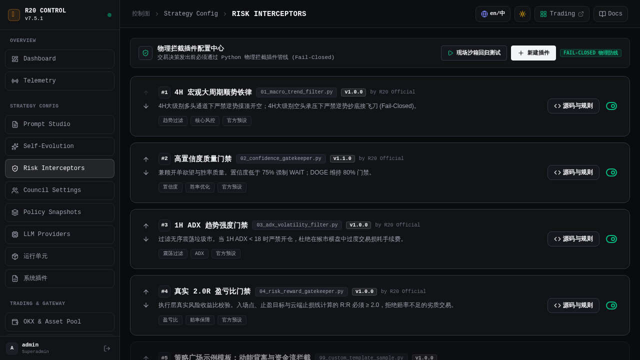Go to LLM Providers
The width and height of the screenshot is (640, 360).
(x=59, y=234)
